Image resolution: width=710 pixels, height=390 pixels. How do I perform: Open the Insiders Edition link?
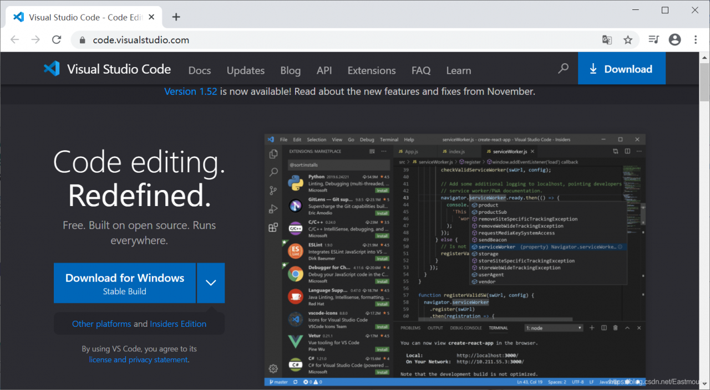178,324
